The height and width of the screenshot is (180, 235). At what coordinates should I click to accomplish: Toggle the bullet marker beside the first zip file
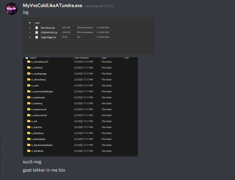click(30, 28)
